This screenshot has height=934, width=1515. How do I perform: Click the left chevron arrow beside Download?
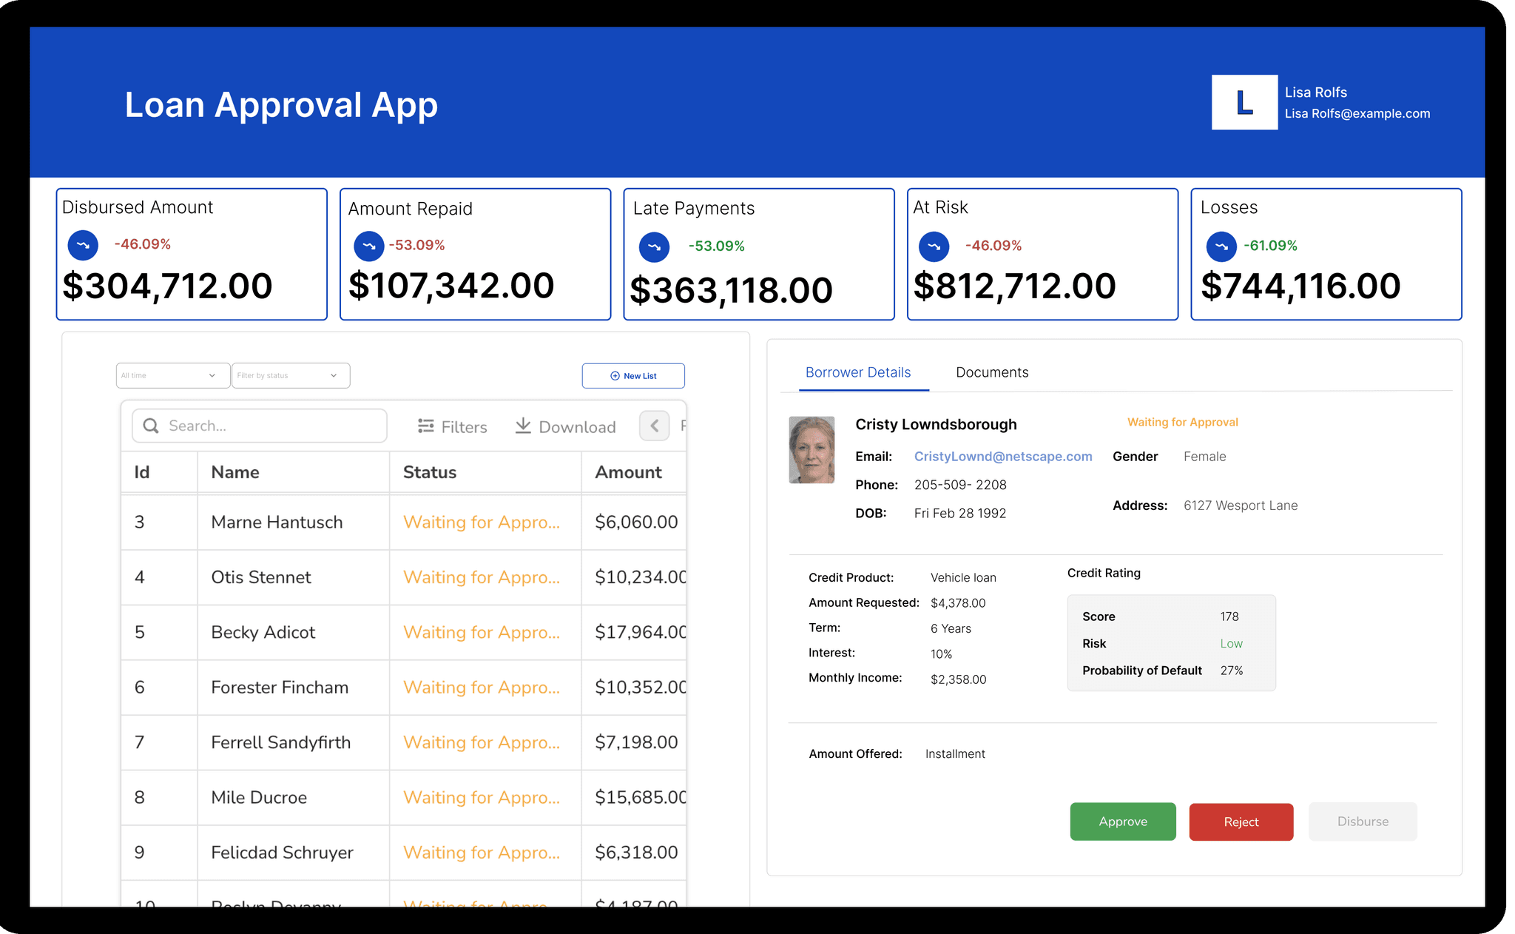pos(654,426)
